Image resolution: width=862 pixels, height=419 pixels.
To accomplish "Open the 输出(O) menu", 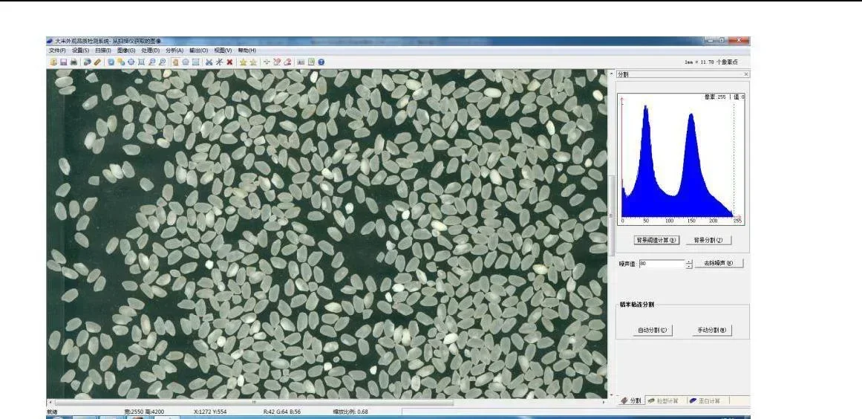I will (198, 51).
